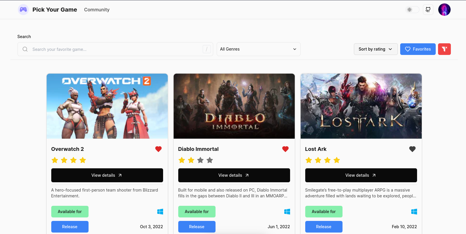Viewport: 466px width, 234px height.
Task: Click the Release badge on Diablo Immortal
Action: [197, 227]
